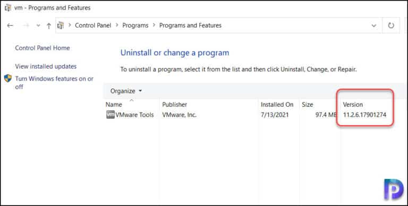Click the shield icon beside Windows features
This screenshot has width=408, height=206.
[x=8, y=78]
